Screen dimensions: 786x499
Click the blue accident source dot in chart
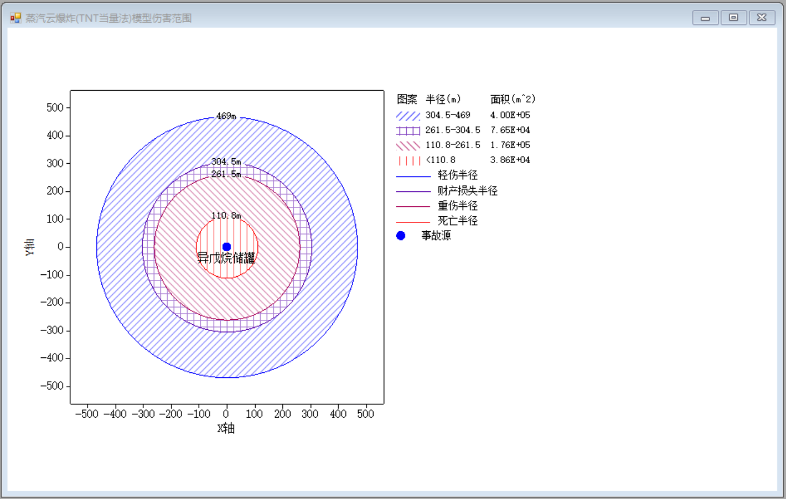[x=226, y=247]
